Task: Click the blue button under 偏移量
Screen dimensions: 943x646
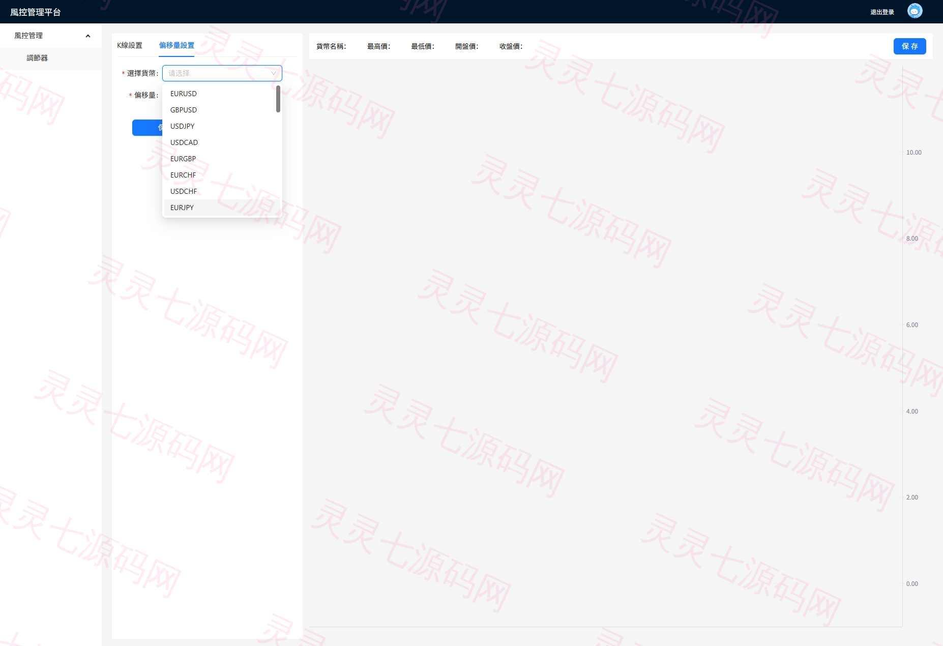Action: click(x=147, y=128)
